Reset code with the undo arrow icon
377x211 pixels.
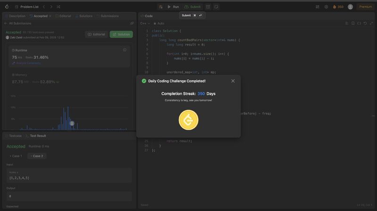(x=365, y=23)
